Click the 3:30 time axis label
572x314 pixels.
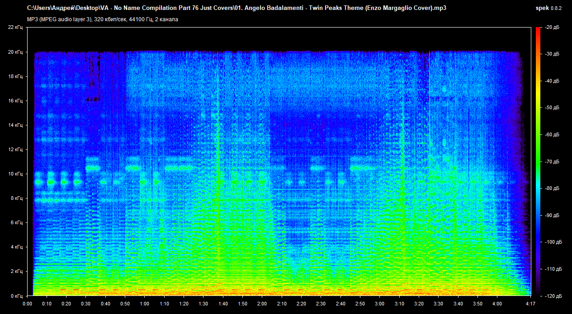click(438, 304)
